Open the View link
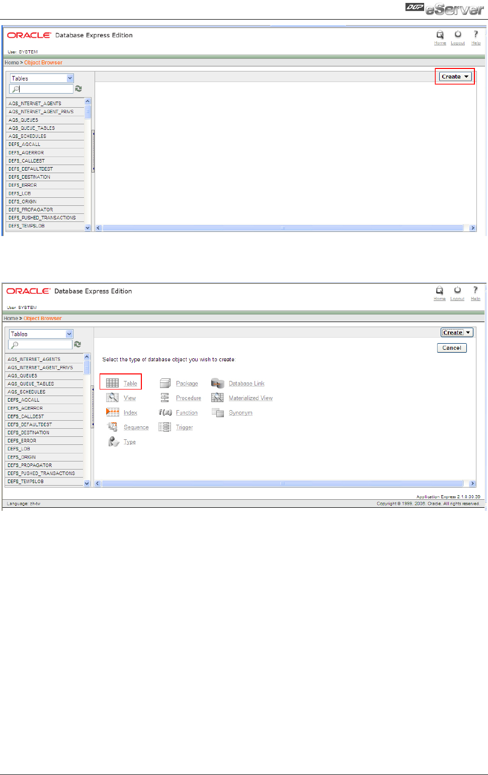488x775 pixels. (x=130, y=398)
